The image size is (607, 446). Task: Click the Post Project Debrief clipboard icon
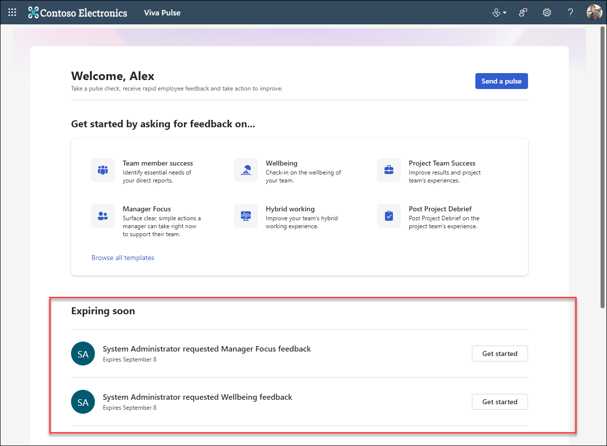pyautogui.click(x=389, y=216)
